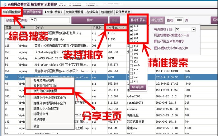Click the 提取 page count field
Viewport: 218px width, 136px height.
179,20
